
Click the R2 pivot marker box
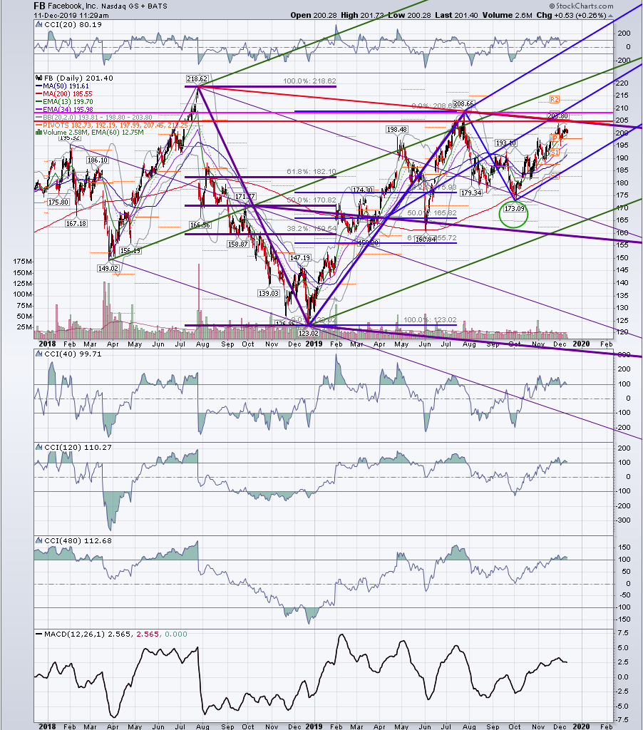click(554, 99)
